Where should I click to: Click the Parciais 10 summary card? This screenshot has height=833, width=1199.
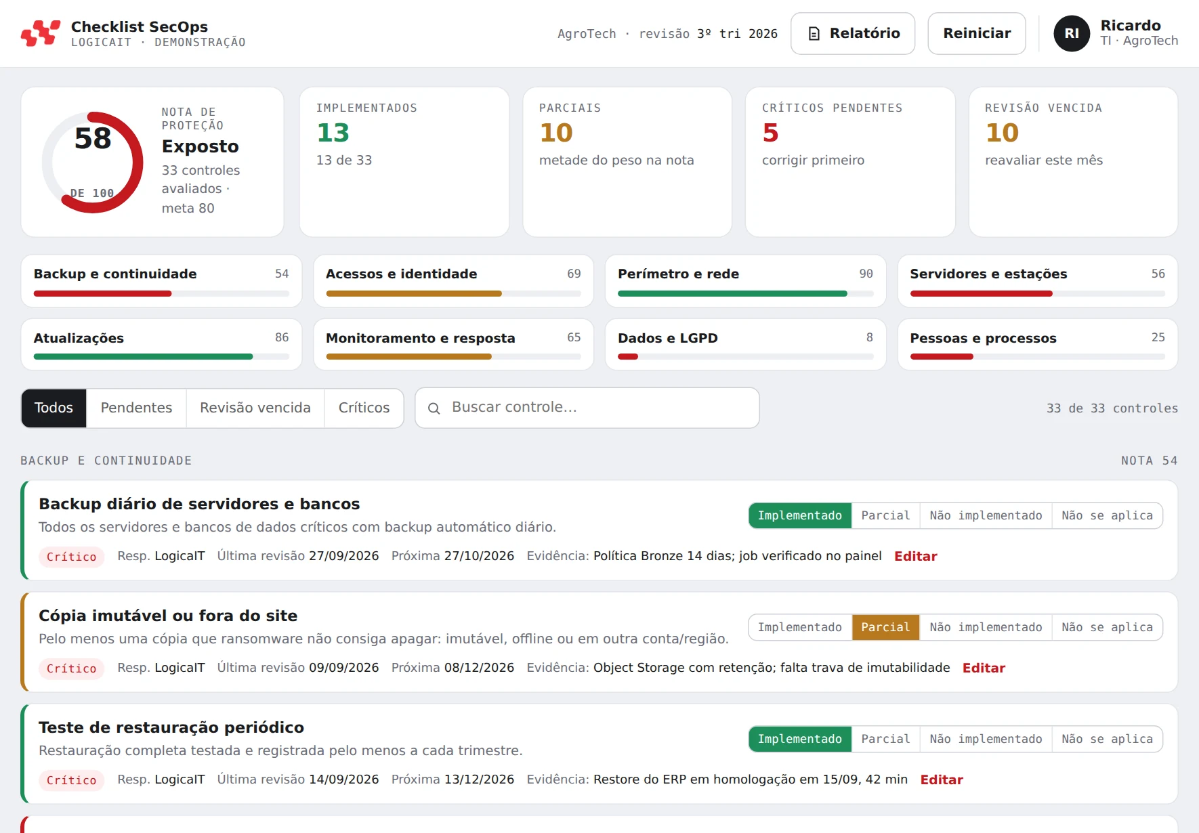tap(627, 162)
